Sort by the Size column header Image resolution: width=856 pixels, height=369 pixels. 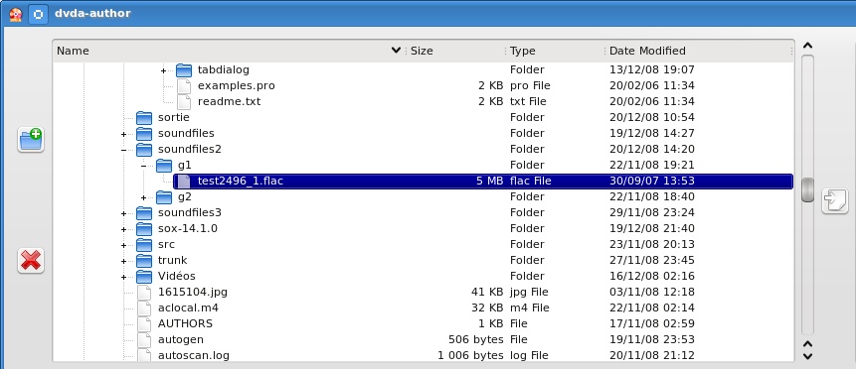[456, 51]
